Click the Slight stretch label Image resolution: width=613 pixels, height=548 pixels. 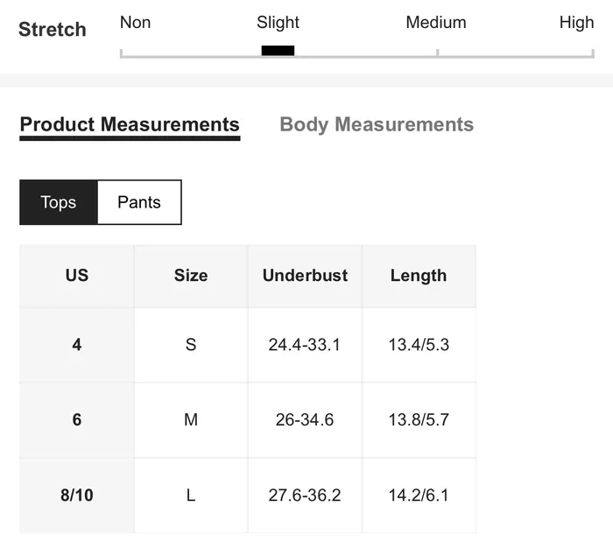point(278,23)
